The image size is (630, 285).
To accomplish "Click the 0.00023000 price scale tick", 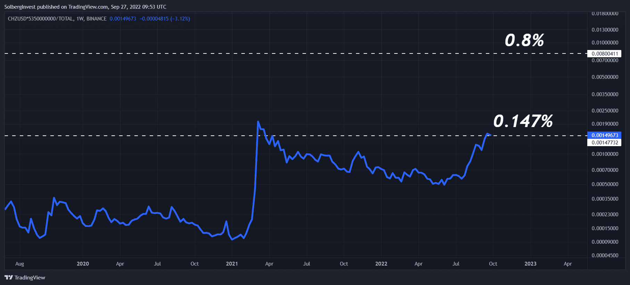I will (605, 215).
